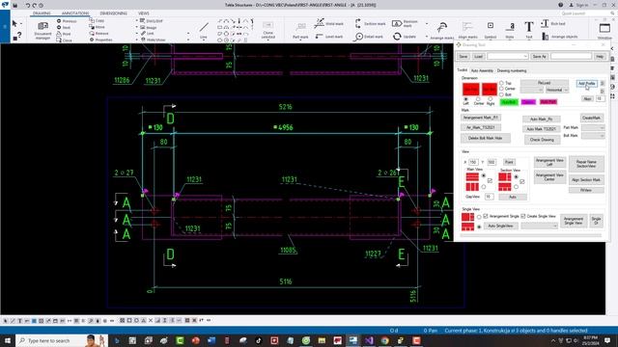Expand the Revision mark dropdown arrow

pos(427,24)
